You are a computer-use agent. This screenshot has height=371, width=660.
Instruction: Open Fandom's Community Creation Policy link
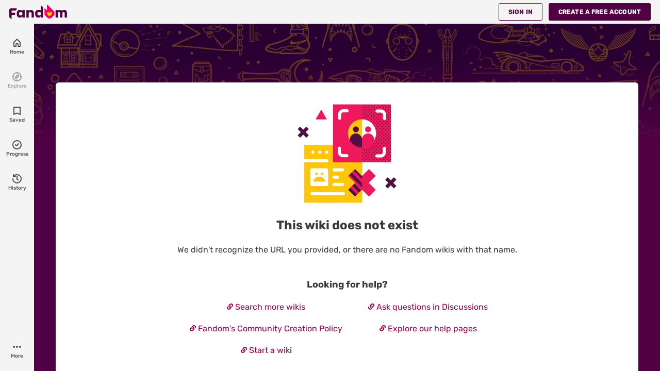270,329
